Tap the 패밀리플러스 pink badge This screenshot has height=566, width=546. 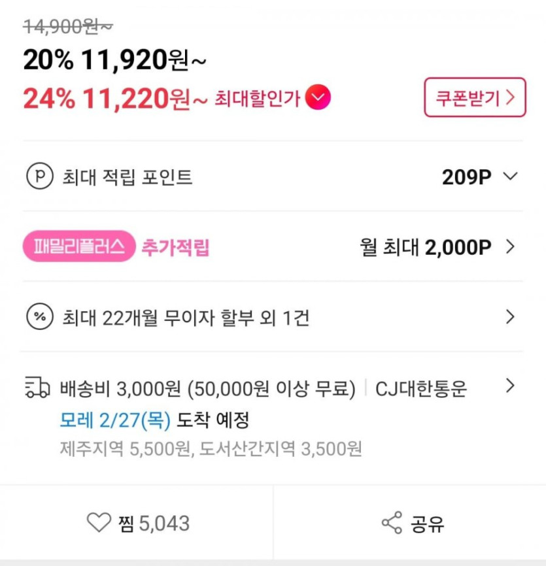(x=79, y=248)
